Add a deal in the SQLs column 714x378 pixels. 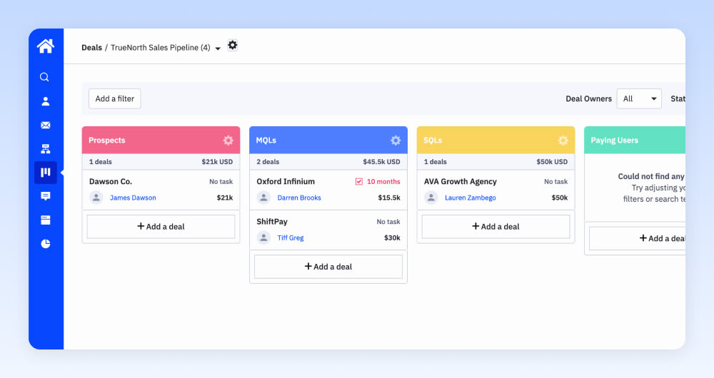[x=496, y=227]
